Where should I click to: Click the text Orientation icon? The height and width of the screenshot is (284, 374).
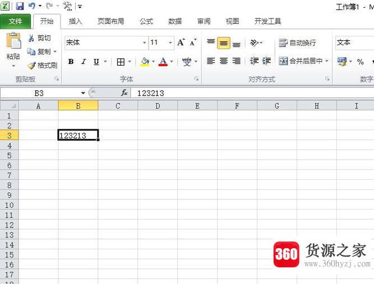coord(254,43)
